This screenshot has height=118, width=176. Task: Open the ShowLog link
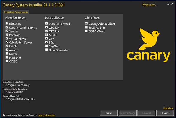(168, 108)
